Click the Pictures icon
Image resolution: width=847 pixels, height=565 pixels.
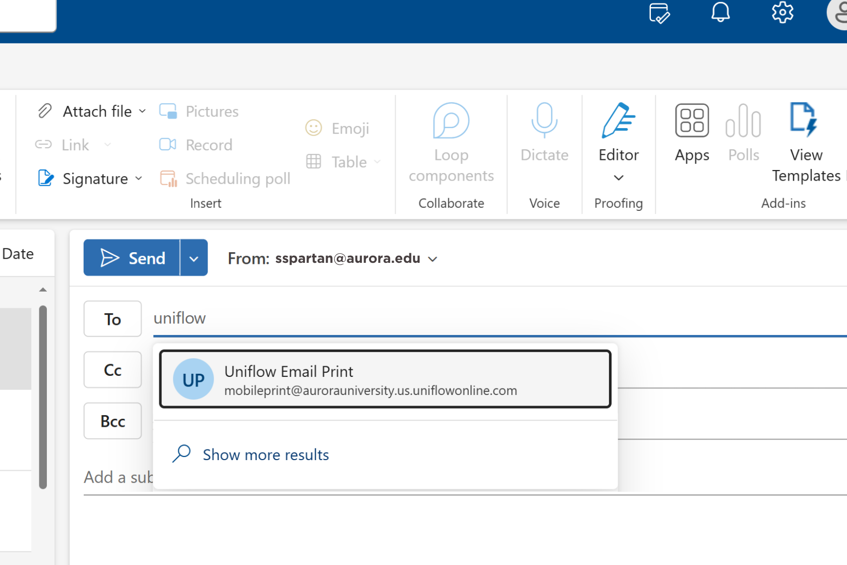tap(168, 111)
